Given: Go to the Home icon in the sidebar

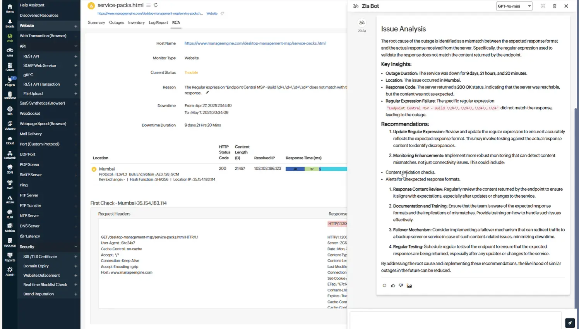Looking at the screenshot, I should (x=10, y=8).
